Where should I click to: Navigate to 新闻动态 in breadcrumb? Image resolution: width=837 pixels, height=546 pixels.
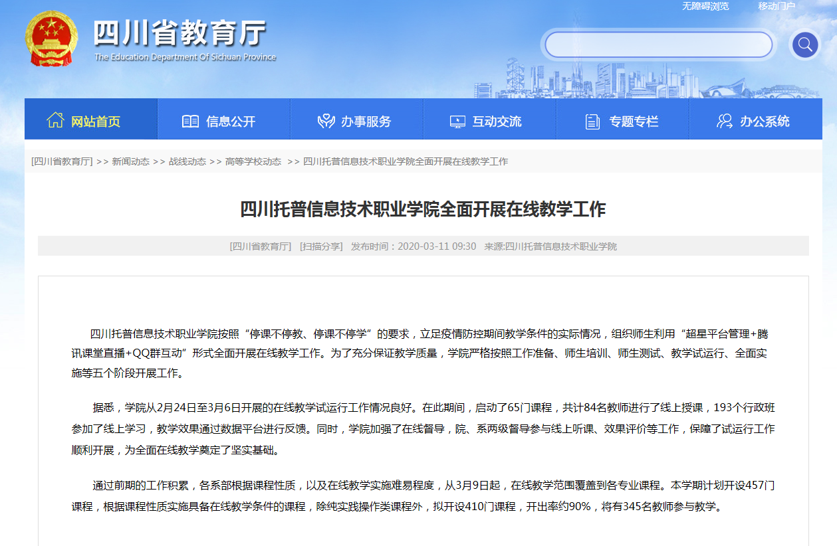[x=130, y=161]
